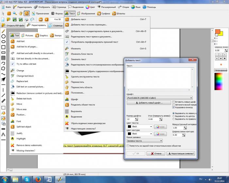Select the circle shape tool in left toolbar
This screenshot has height=183, width=229.
(x=3, y=36)
